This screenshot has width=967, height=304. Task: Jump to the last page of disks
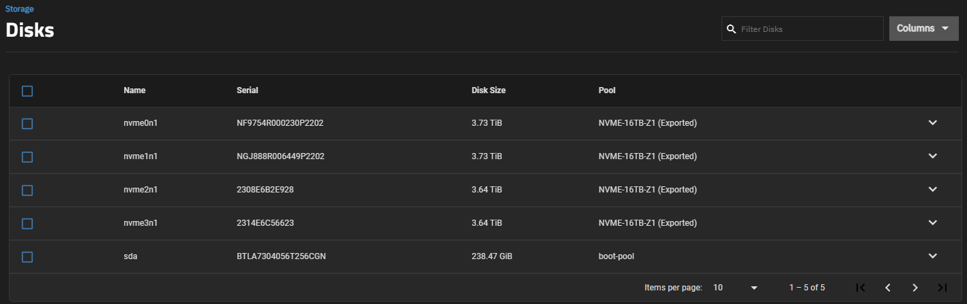pos(942,288)
